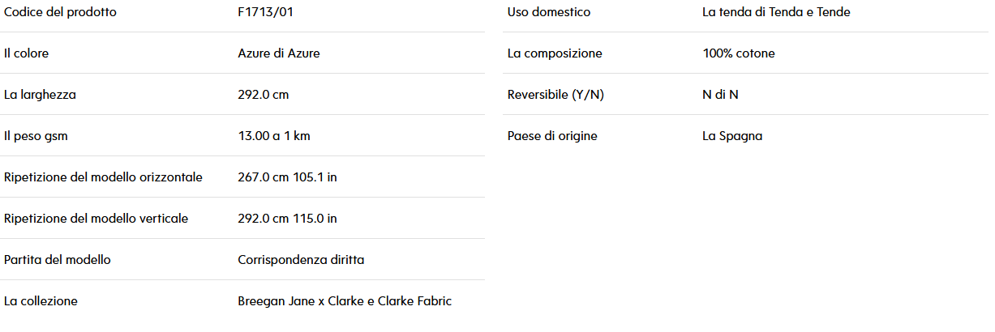Click the weight value '13.00 a 1 km'
The image size is (995, 332).
click(274, 136)
